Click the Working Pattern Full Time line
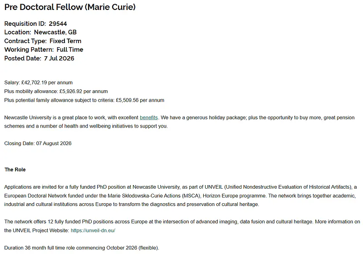Image resolution: width=363 pixels, height=254 pixels. 44,49
